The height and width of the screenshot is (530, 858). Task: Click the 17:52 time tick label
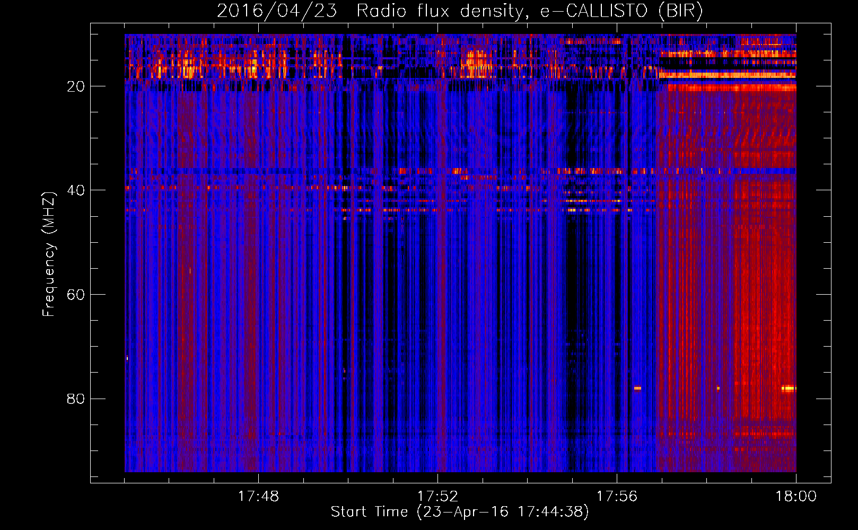click(437, 497)
